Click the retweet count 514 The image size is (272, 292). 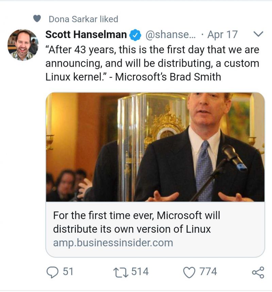pyautogui.click(x=140, y=272)
